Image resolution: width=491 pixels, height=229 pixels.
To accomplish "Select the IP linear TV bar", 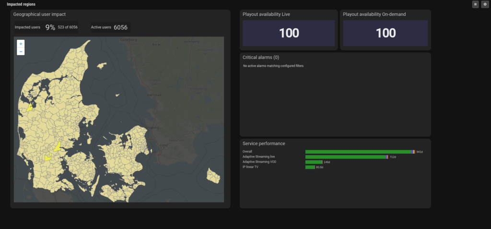I will tap(310, 167).
